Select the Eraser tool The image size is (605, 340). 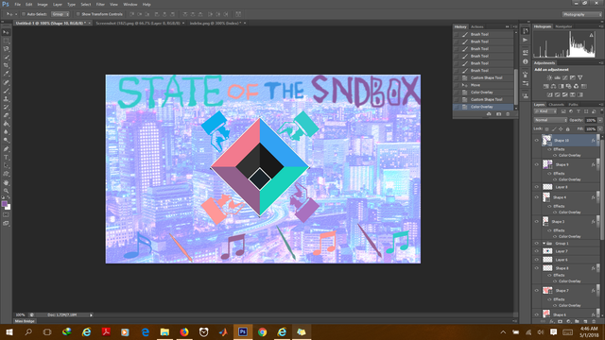(x=6, y=115)
